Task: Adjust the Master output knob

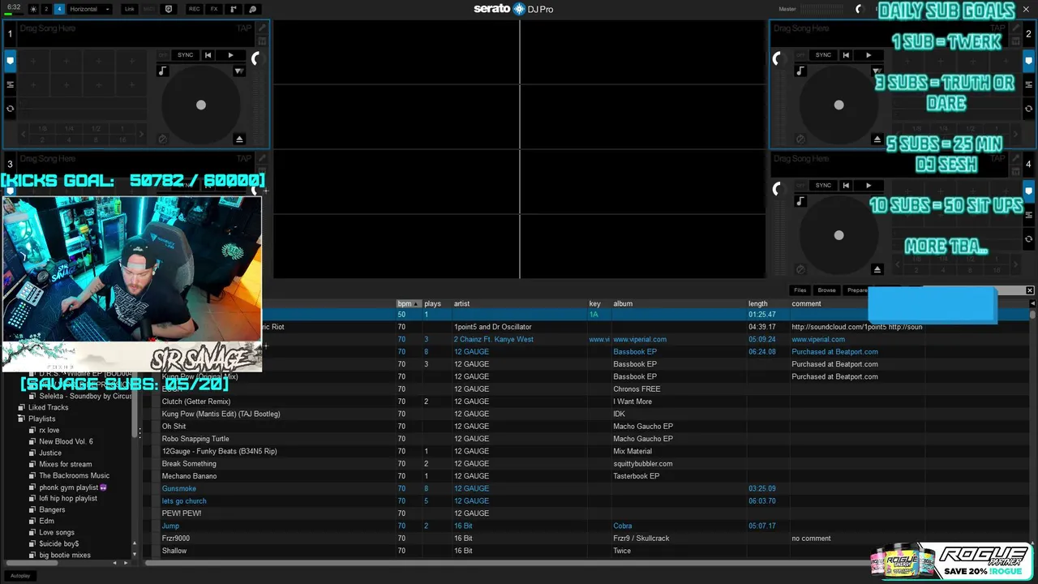Action: click(859, 9)
